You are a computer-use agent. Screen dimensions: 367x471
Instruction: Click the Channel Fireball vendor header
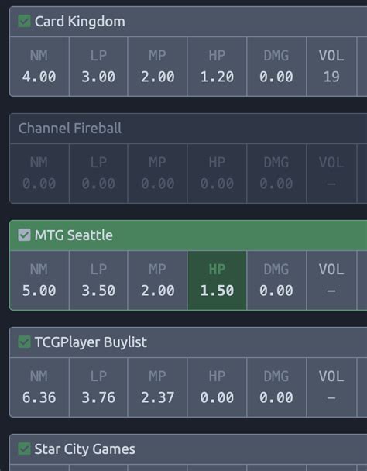coord(188,129)
